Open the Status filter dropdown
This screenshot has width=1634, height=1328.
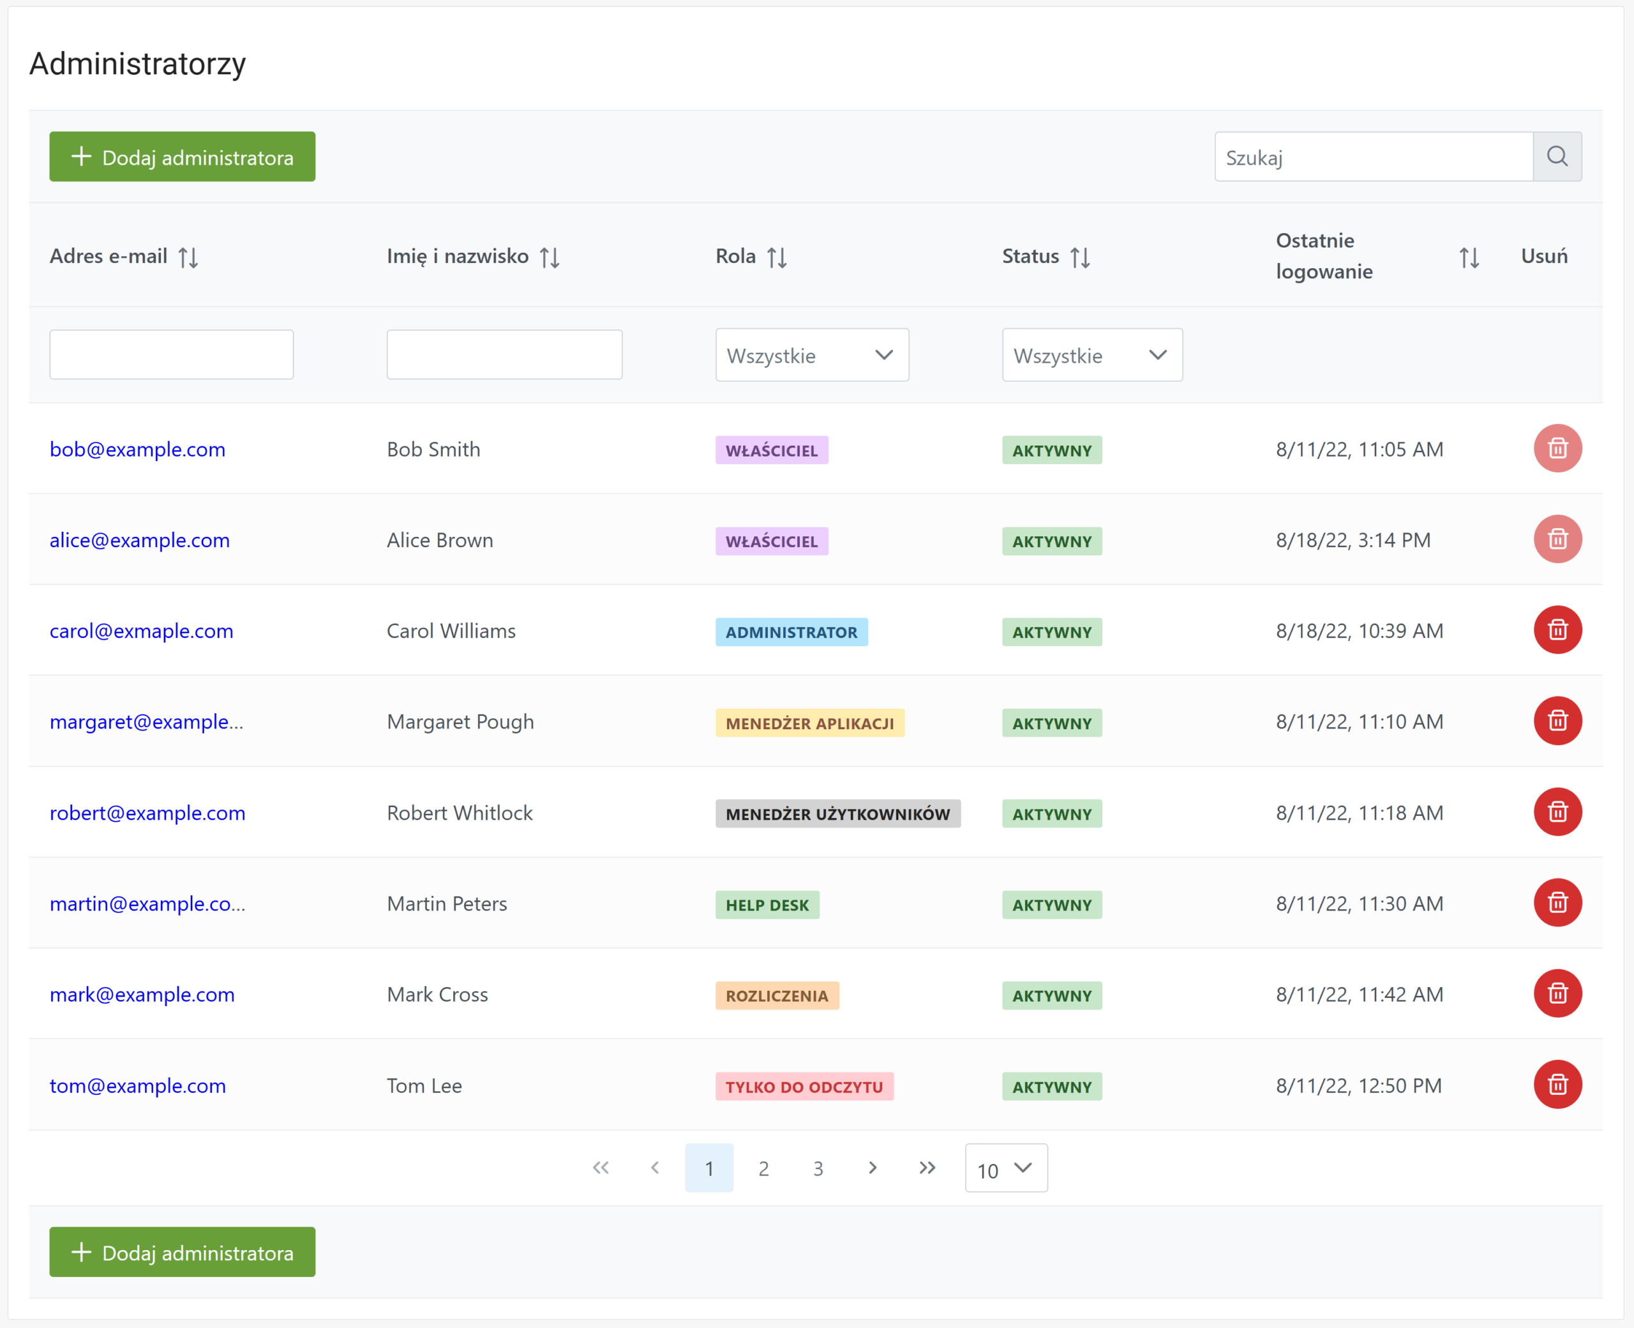1092,355
